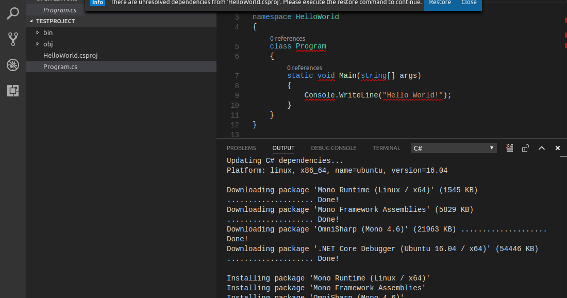Switch to the TERMINAL tab
This screenshot has height=298, width=567.
pos(386,148)
